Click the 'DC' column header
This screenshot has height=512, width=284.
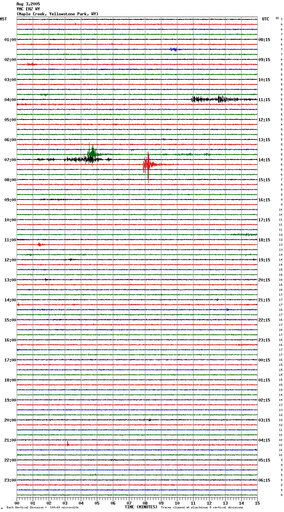277,18
